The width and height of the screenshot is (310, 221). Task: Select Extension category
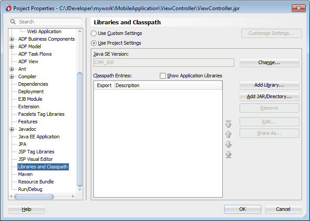(29, 107)
